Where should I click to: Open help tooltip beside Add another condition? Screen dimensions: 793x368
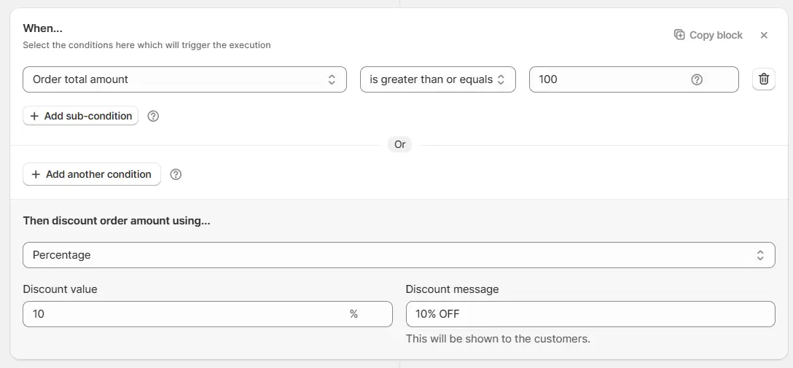pyautogui.click(x=176, y=174)
